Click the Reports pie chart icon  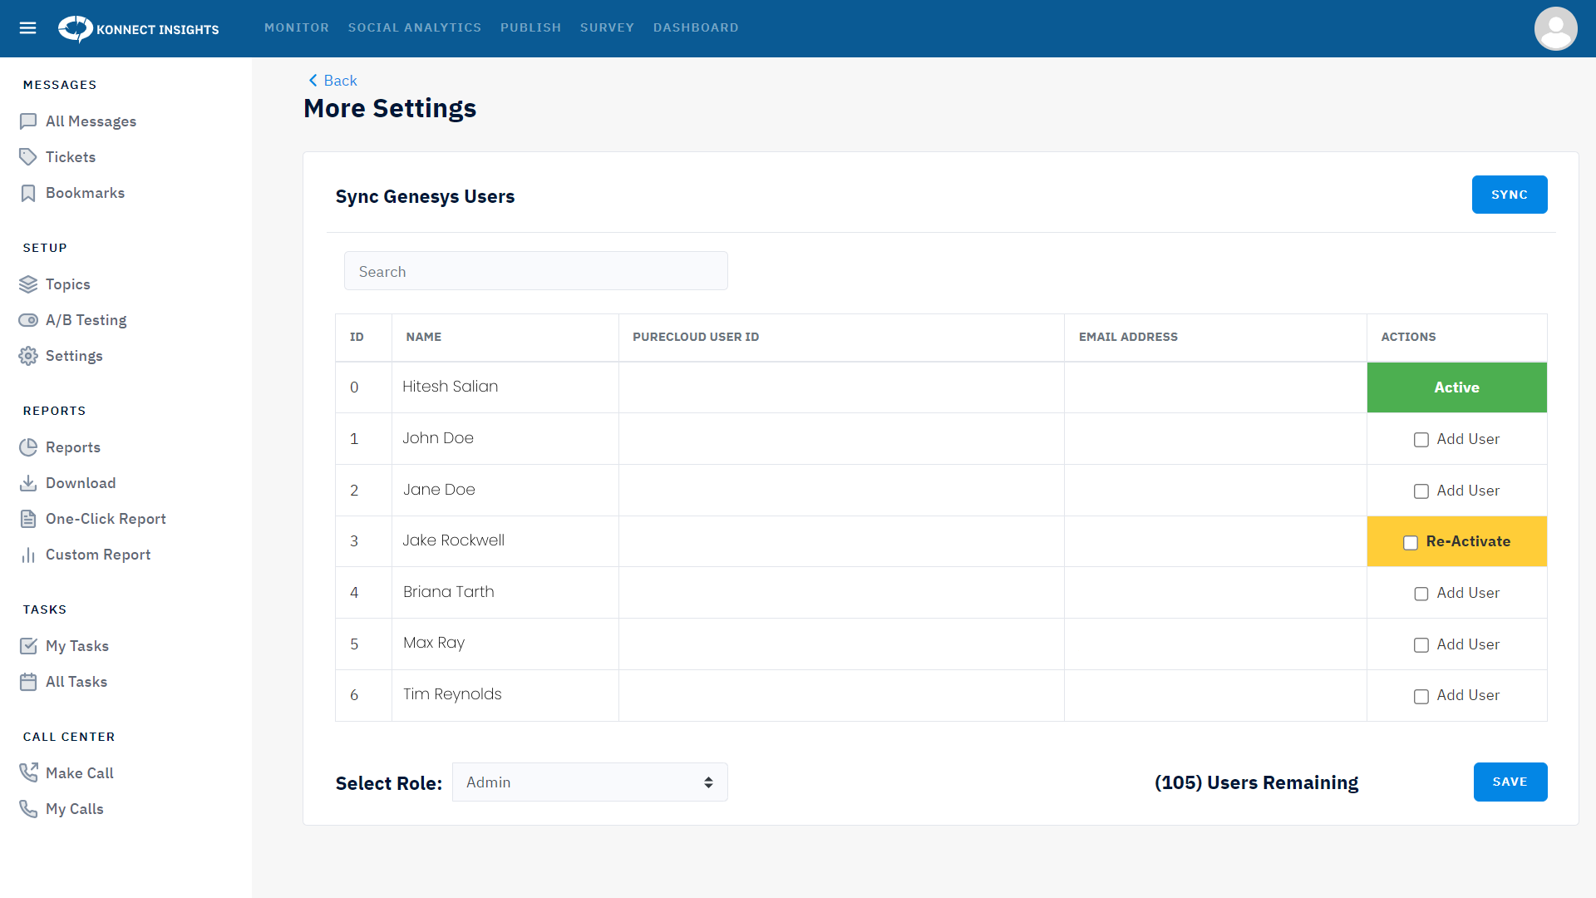coord(28,447)
